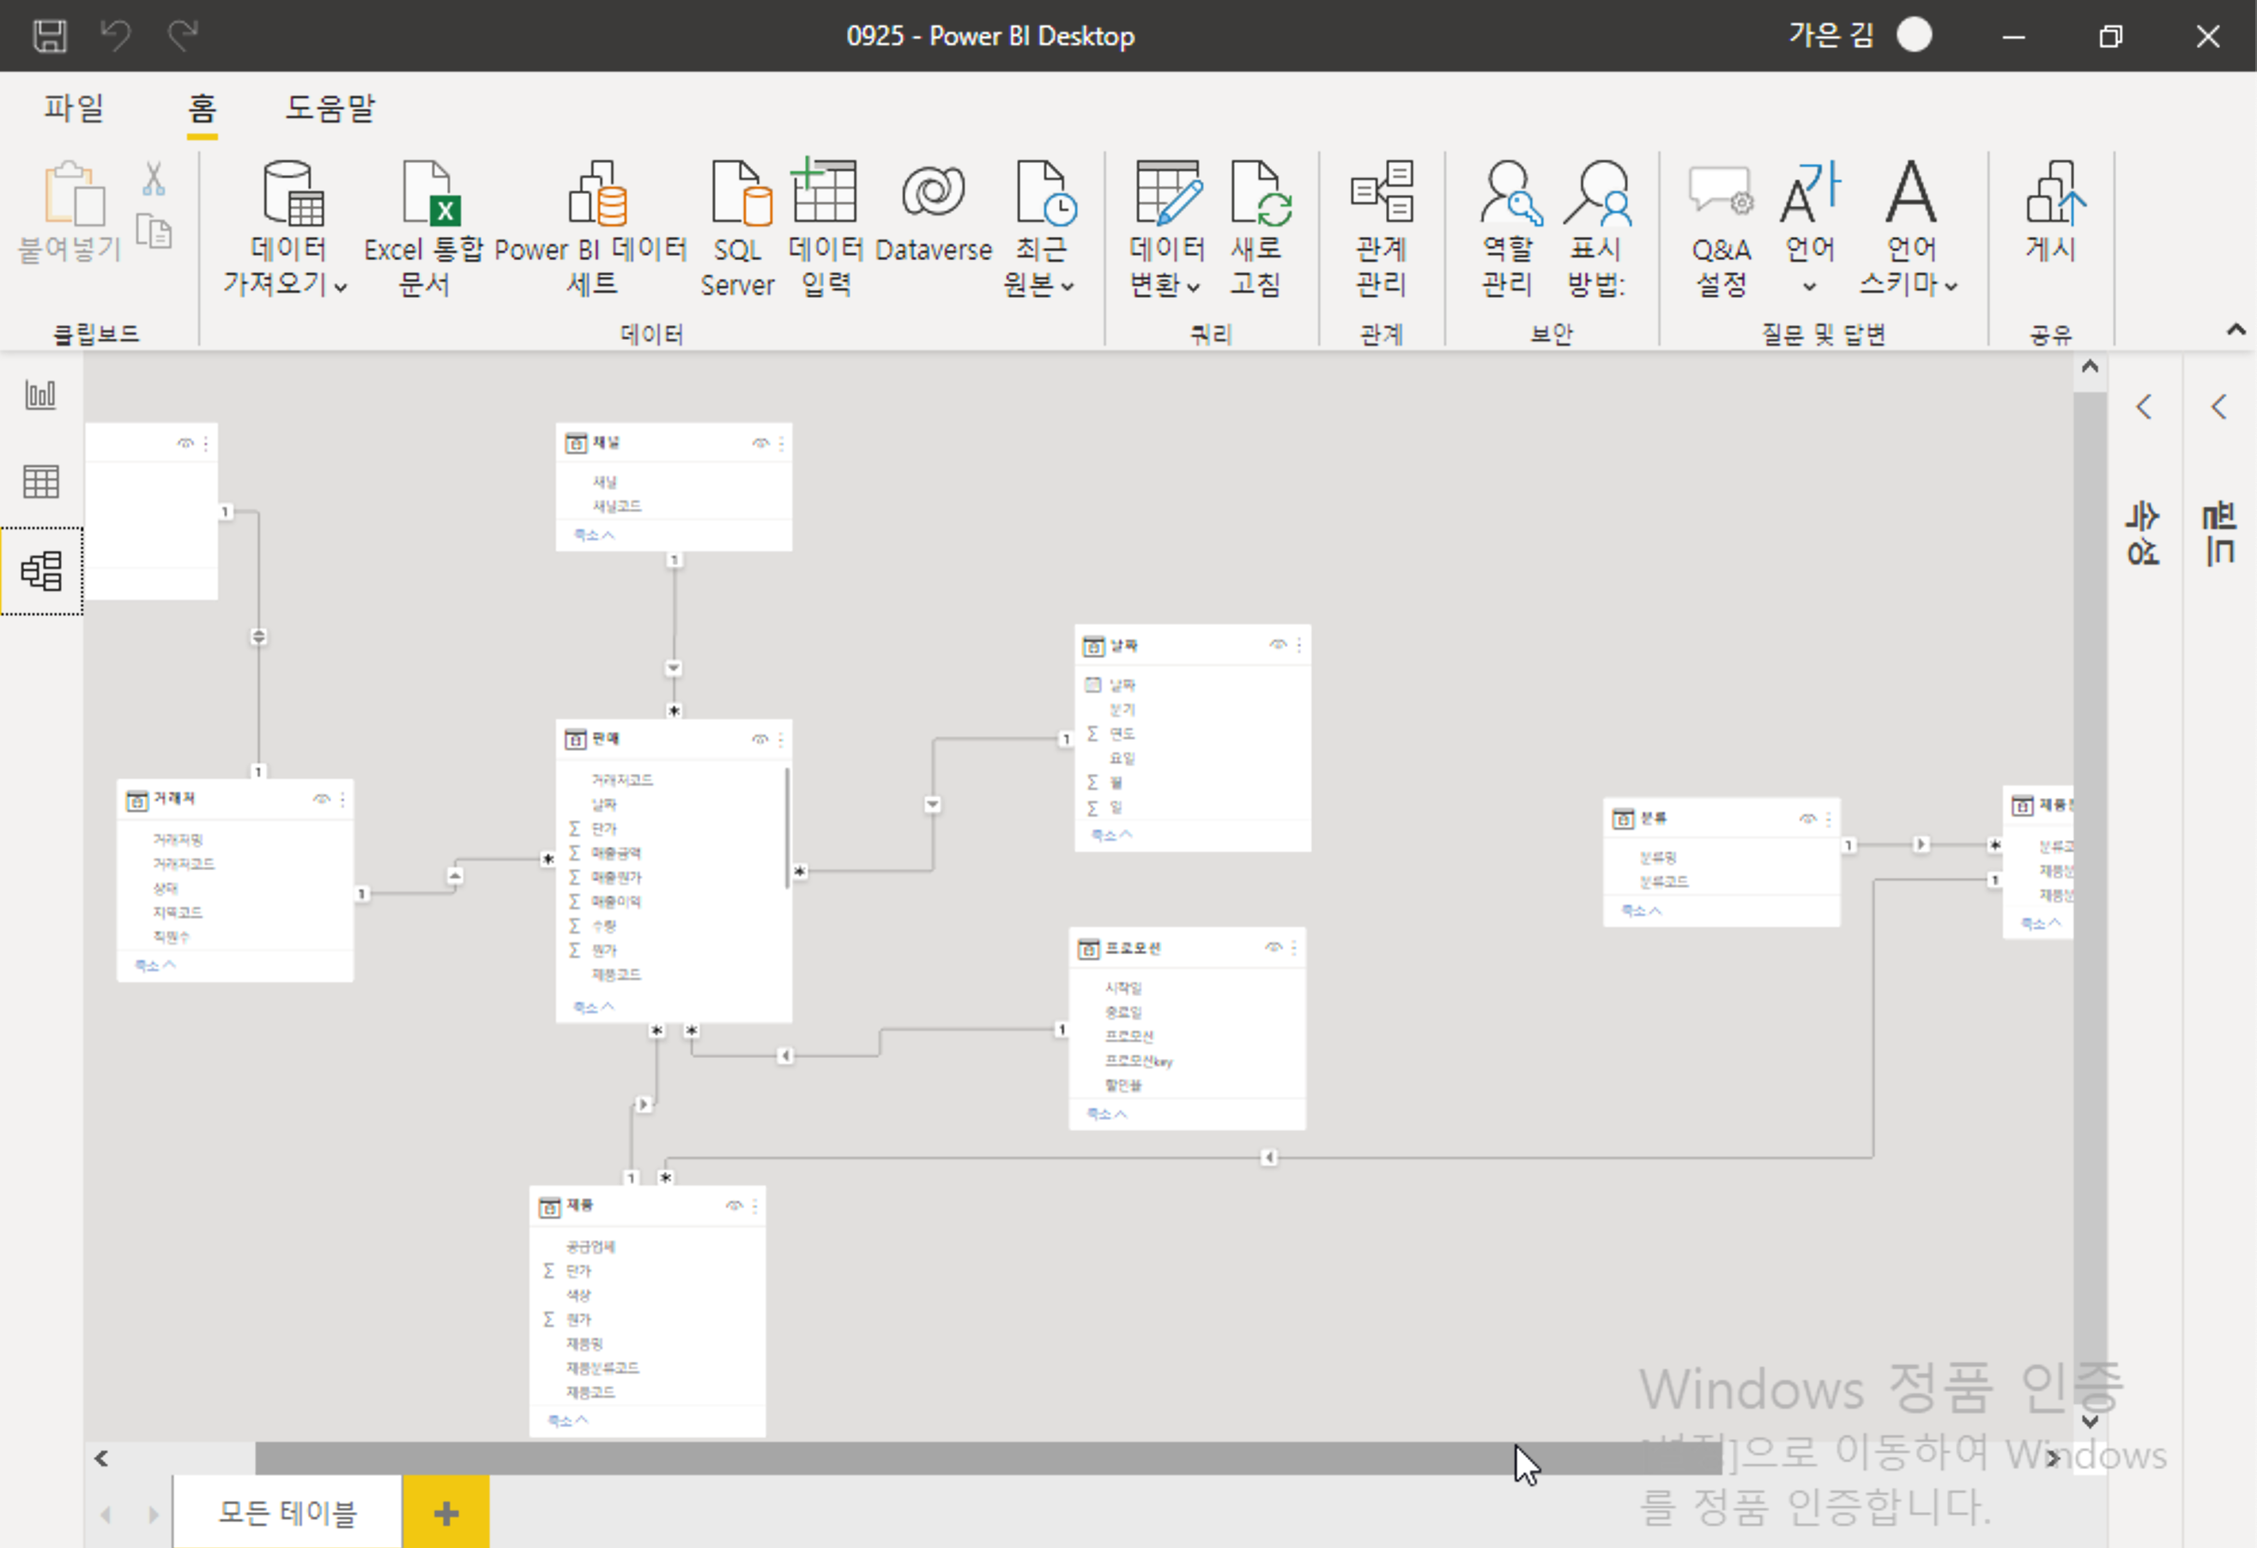
Task: Switch to report view in left sidebar
Action: click(41, 394)
